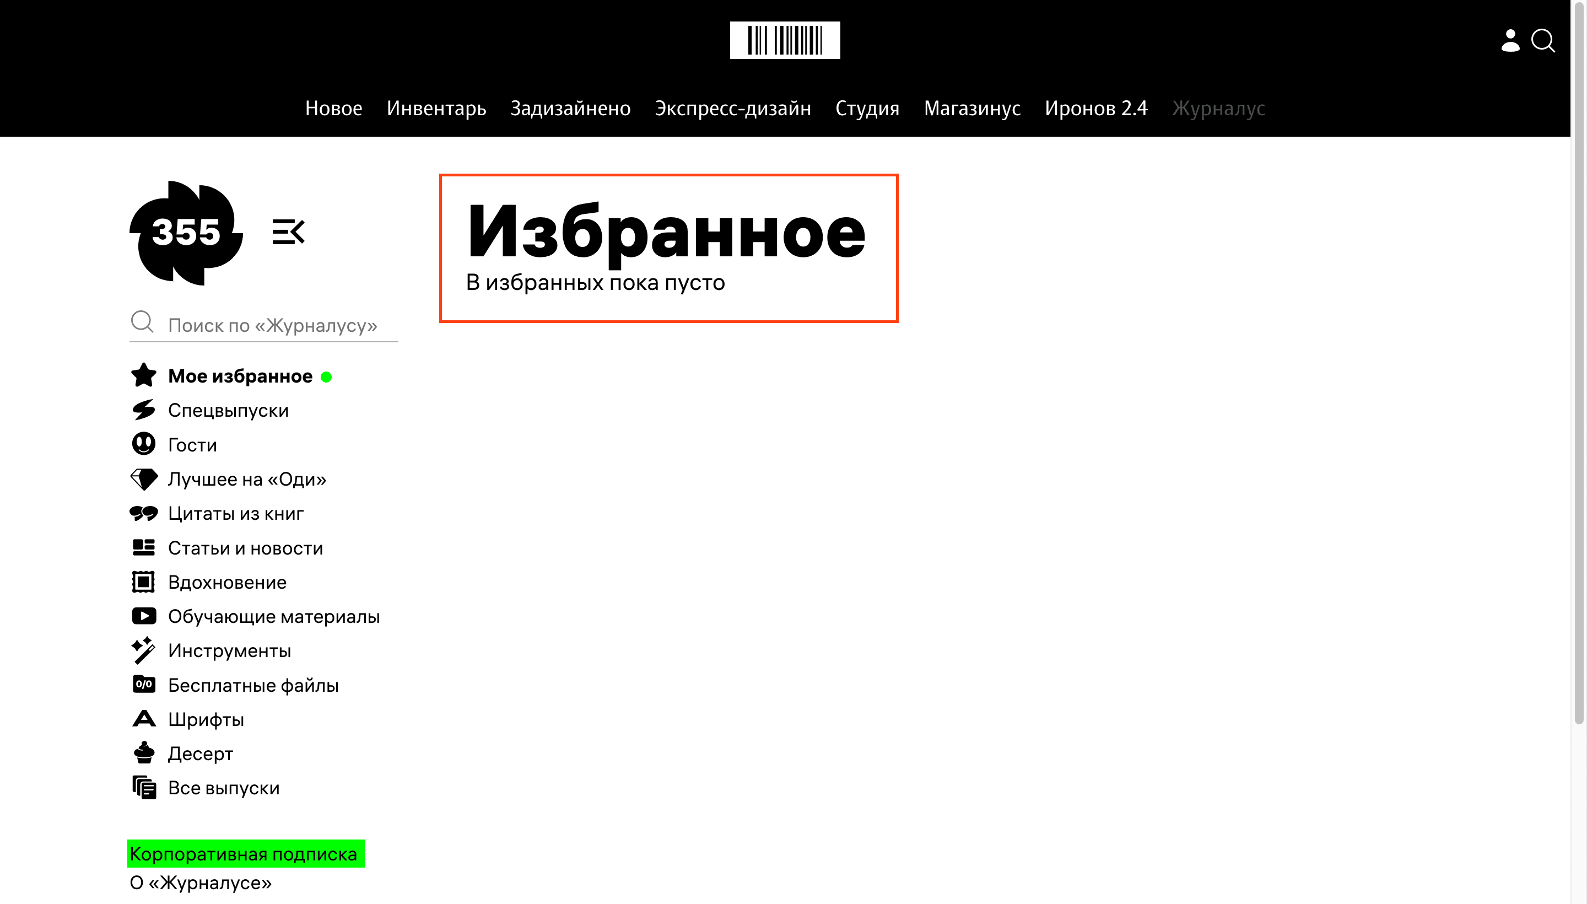Open the Иронов 2.4 menu item
The image size is (1587, 904).
pyautogui.click(x=1097, y=108)
